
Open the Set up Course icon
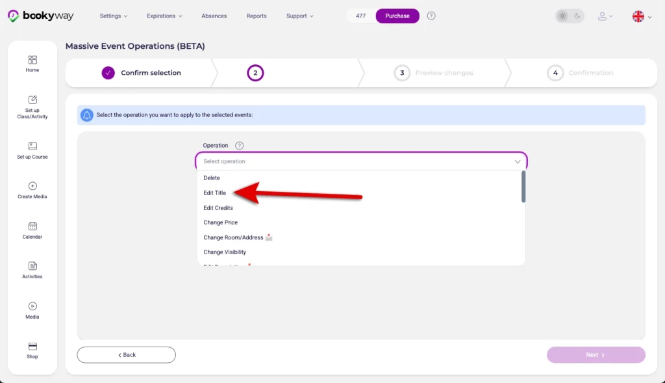[32, 146]
